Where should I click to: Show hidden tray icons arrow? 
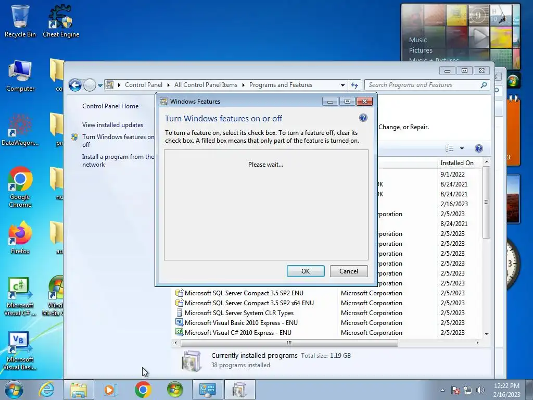coord(442,390)
